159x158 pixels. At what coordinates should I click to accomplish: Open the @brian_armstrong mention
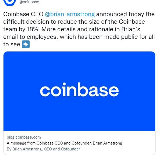pyautogui.click(x=70, y=14)
